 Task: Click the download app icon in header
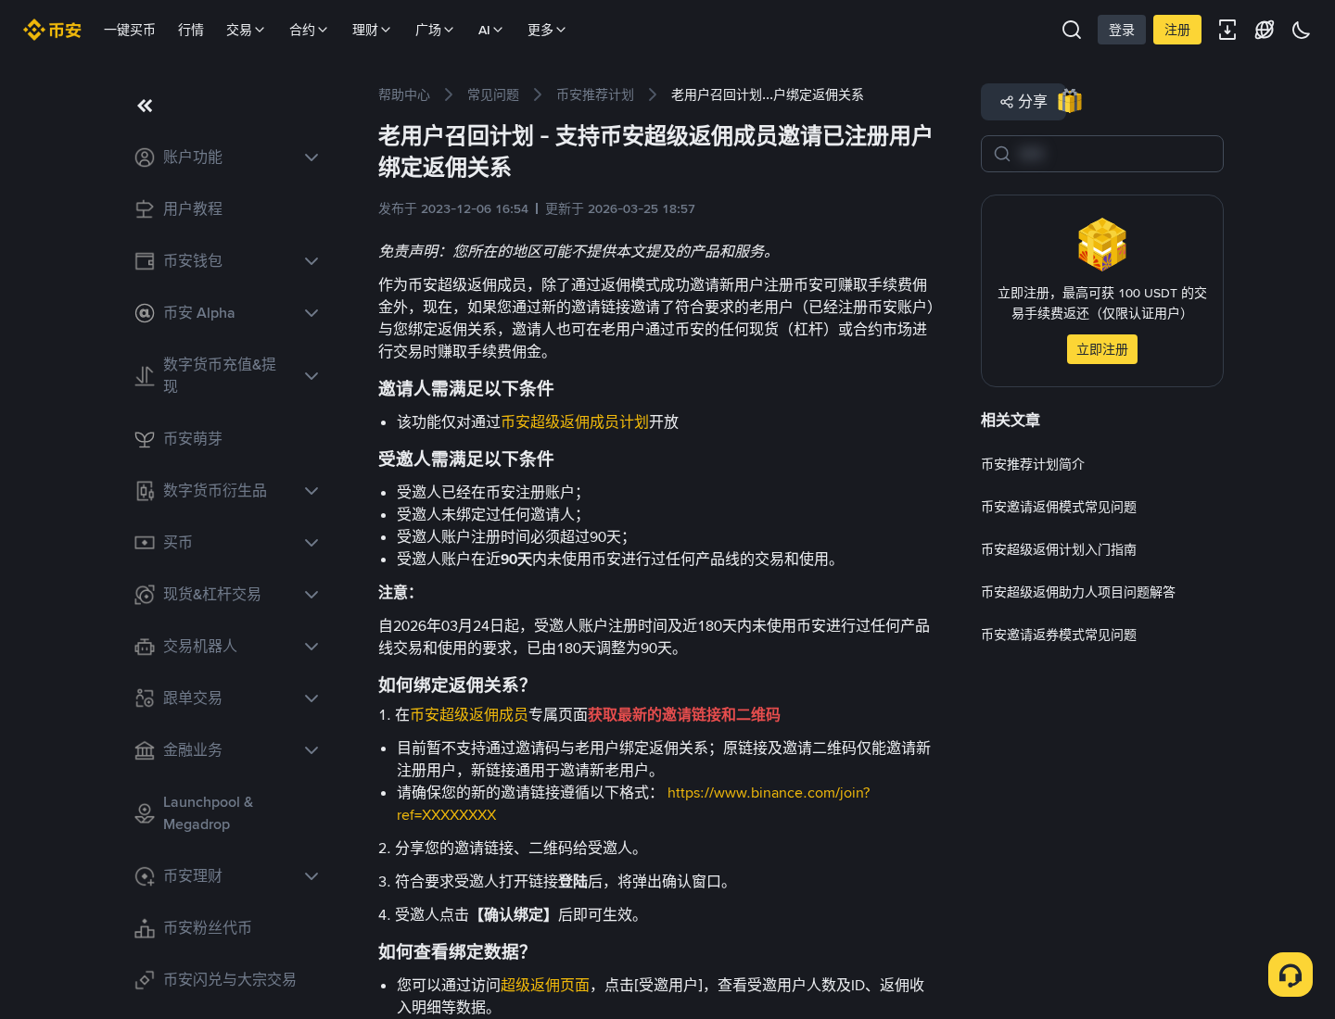pyautogui.click(x=1227, y=30)
